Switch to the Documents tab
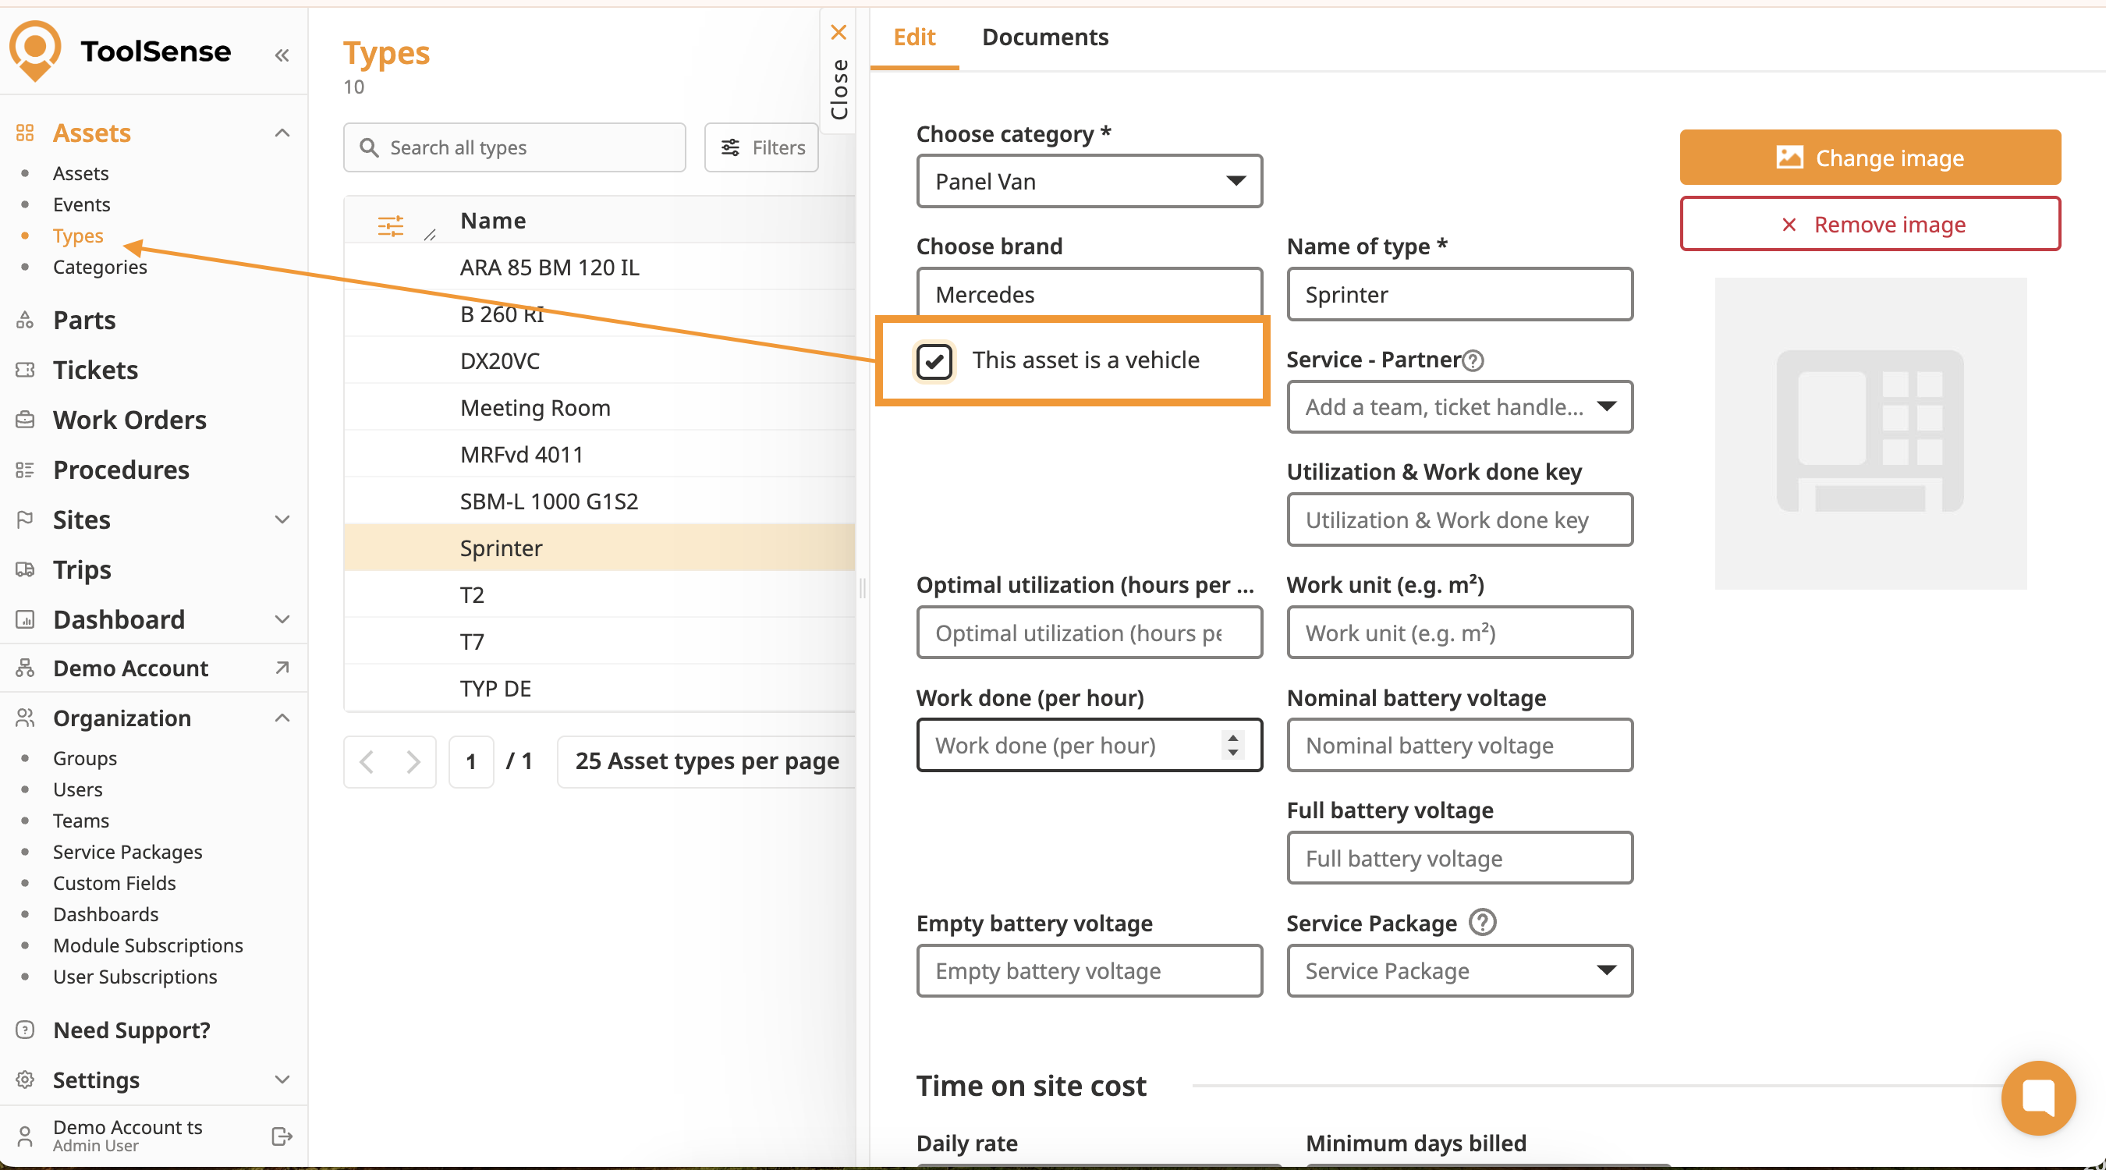2106x1170 pixels. [x=1045, y=37]
